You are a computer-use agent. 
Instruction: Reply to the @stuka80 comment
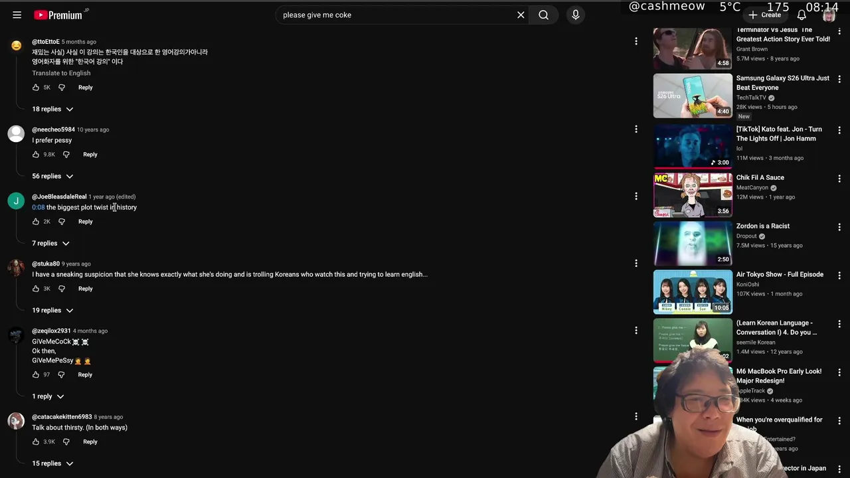(x=85, y=289)
